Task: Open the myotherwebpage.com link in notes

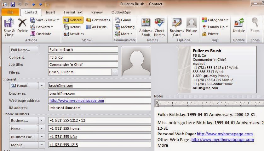Action: pos(223,140)
